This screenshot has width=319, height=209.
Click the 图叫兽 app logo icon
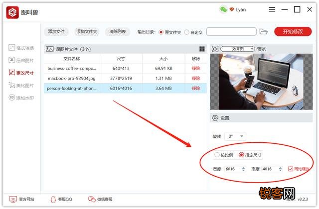[x=12, y=12]
